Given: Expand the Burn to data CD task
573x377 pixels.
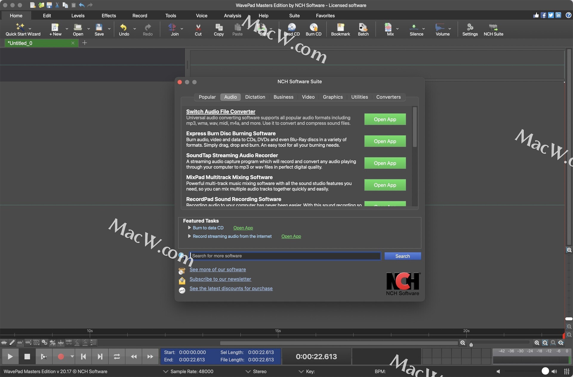Looking at the screenshot, I should point(189,228).
